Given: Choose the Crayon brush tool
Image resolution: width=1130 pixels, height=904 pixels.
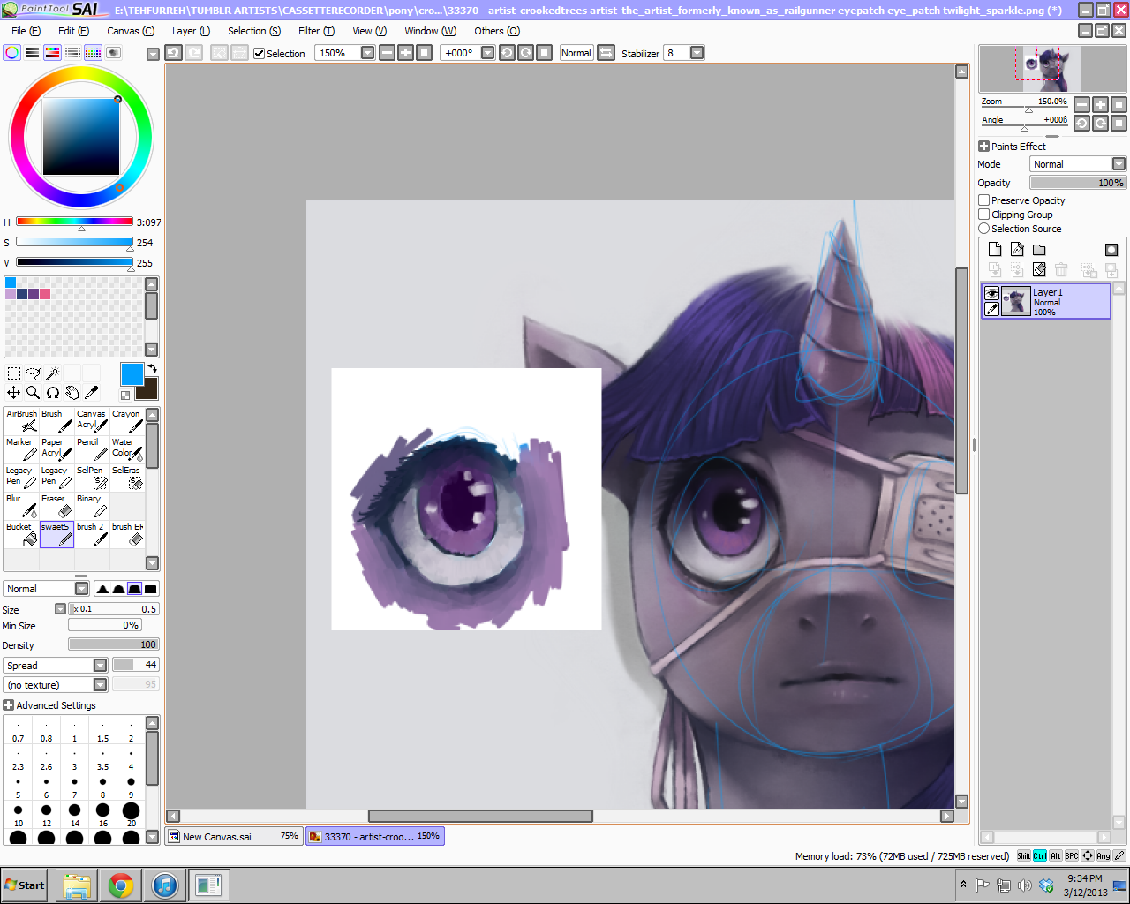Looking at the screenshot, I should point(127,420).
